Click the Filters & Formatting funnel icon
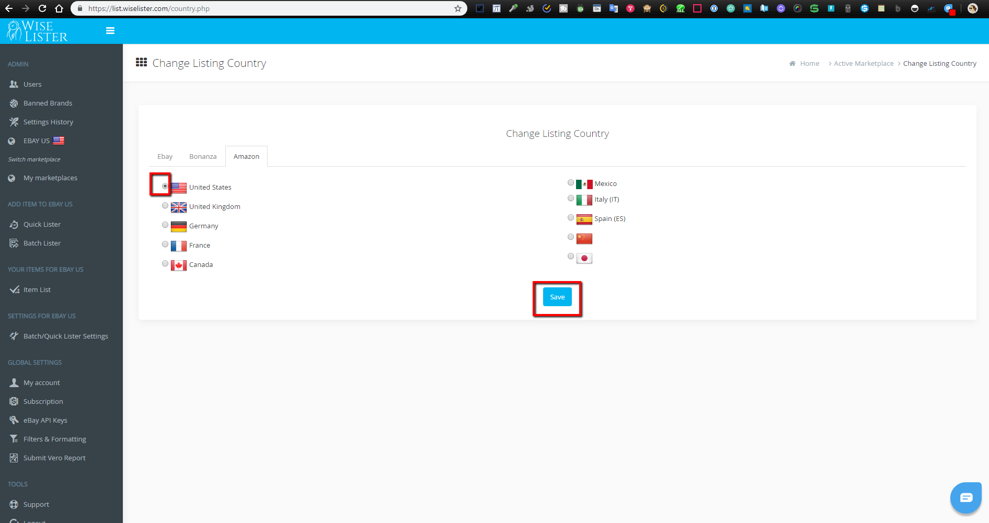This screenshot has height=523, width=989. (x=14, y=439)
